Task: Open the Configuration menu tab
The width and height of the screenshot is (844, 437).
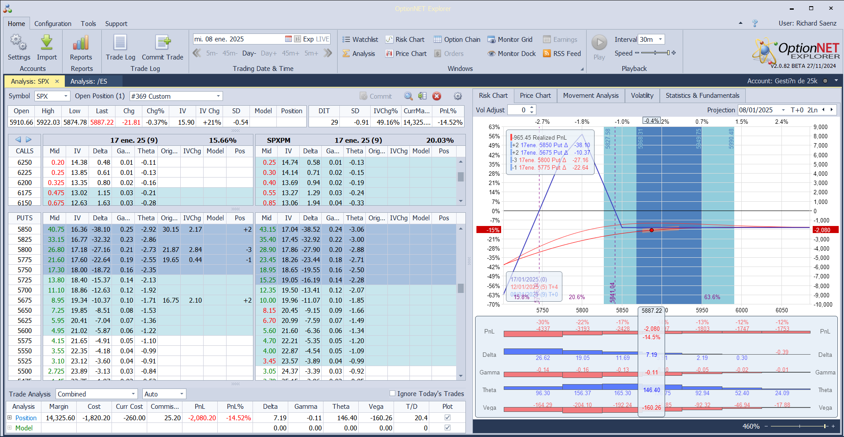Action: [x=53, y=24]
